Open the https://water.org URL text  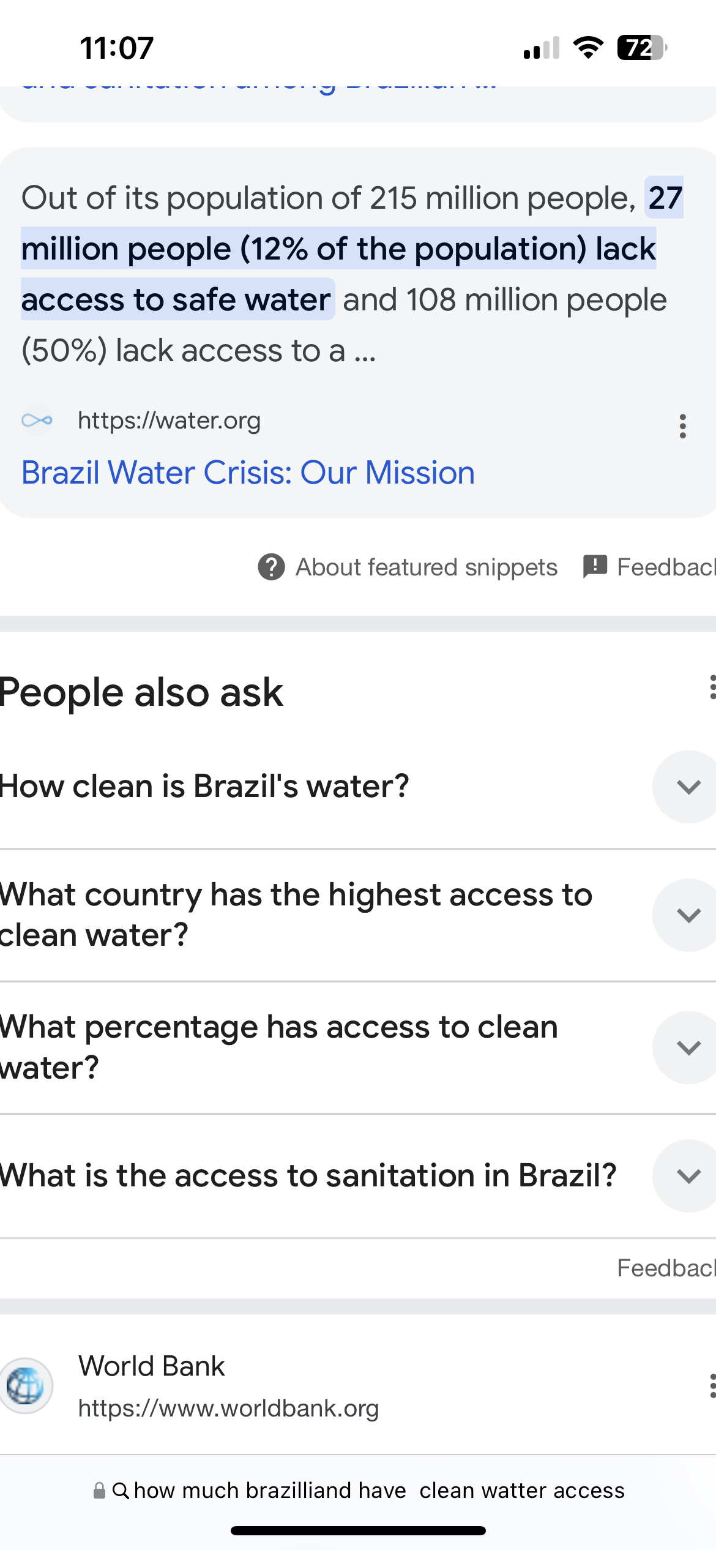[x=169, y=421]
